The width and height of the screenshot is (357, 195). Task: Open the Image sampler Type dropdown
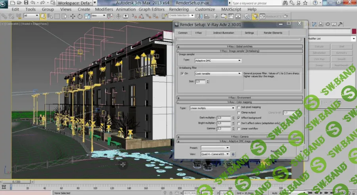click(x=217, y=61)
